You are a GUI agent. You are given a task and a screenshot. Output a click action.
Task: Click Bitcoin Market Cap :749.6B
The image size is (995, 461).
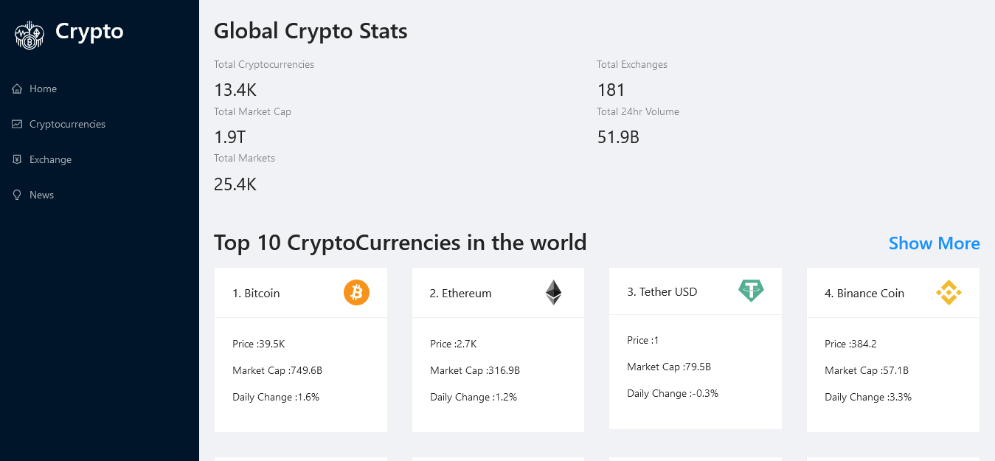pos(277,370)
